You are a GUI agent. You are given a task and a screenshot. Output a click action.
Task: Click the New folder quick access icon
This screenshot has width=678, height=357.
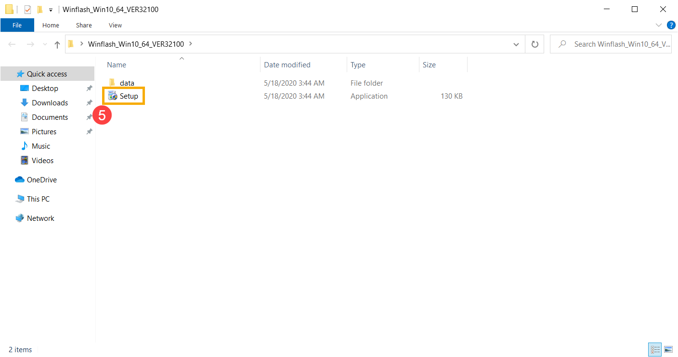click(39, 9)
